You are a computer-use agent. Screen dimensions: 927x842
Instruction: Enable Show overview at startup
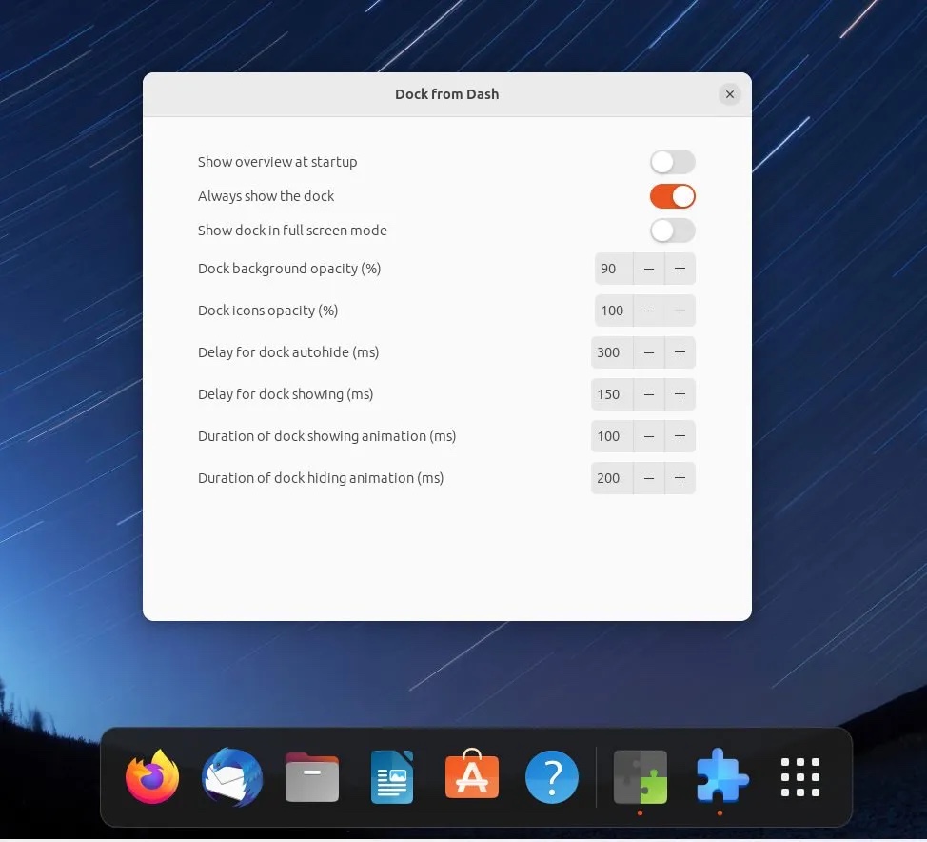672,162
